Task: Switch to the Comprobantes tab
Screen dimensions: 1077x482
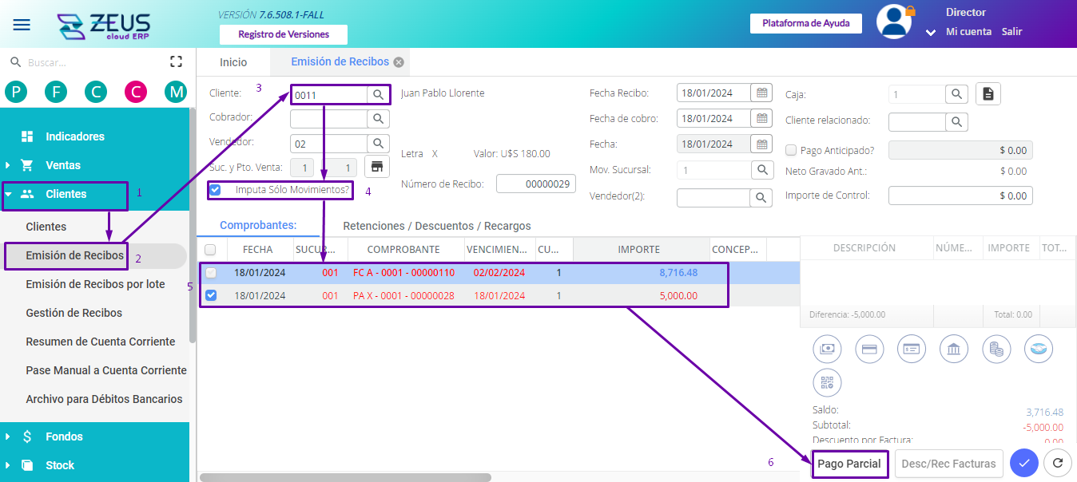Action: tap(258, 225)
